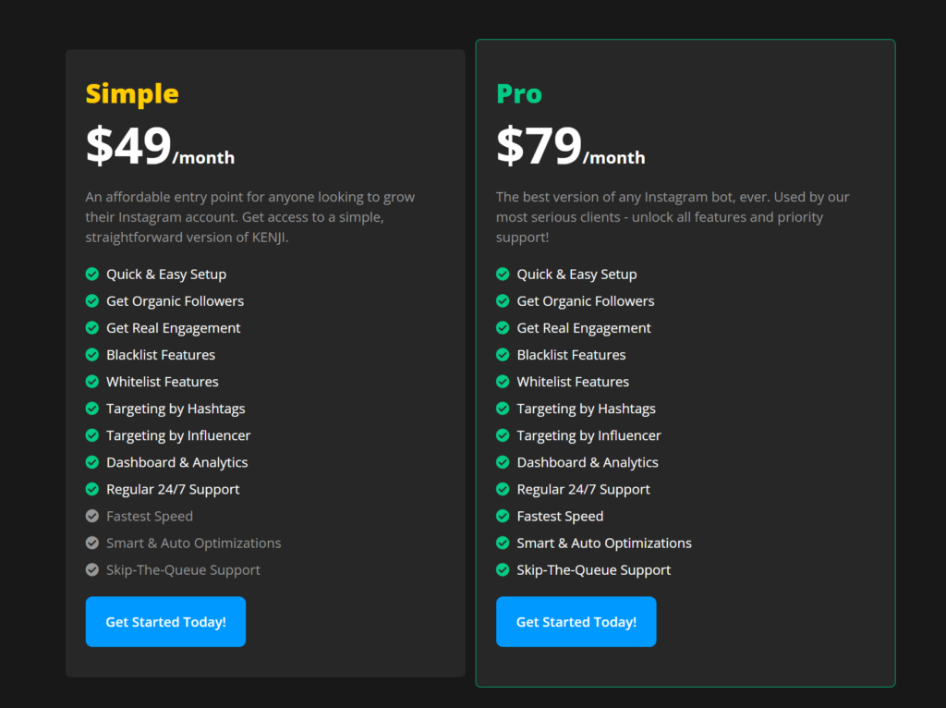The width and height of the screenshot is (946, 708).
Task: Click Dashboard & Analytics in Pro list
Action: (x=588, y=462)
